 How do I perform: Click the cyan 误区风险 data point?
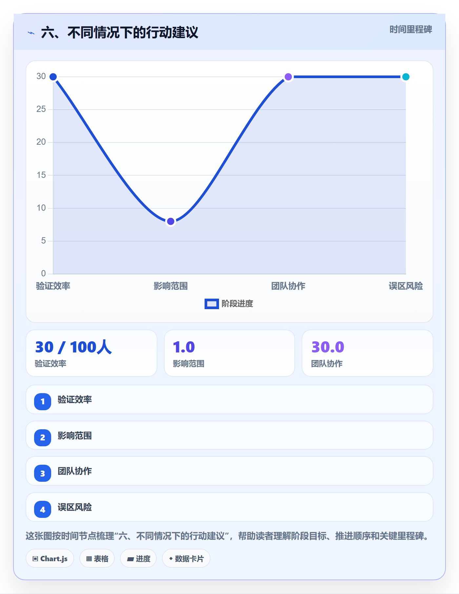click(x=406, y=77)
